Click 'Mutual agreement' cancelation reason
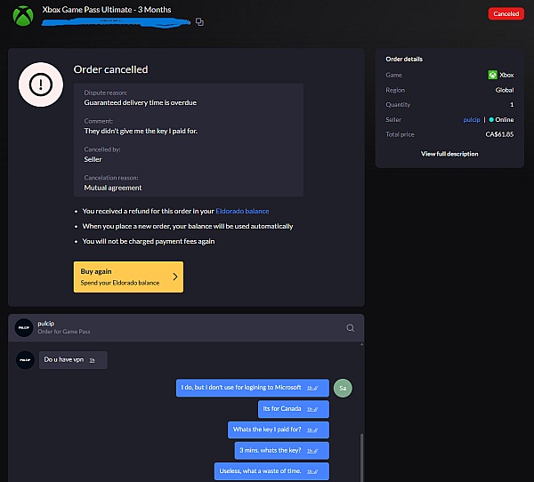The height and width of the screenshot is (482, 534). (x=113, y=188)
